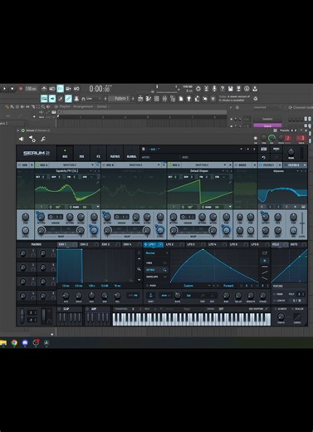Open Discord from the Windows taskbar

[x=25, y=343]
